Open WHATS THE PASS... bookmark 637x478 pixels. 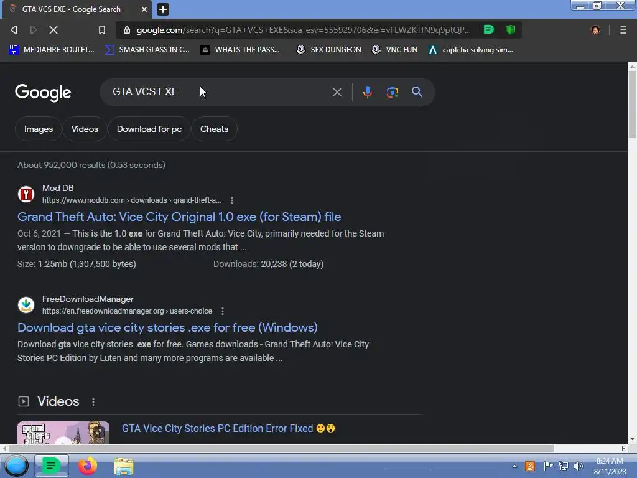(x=240, y=50)
